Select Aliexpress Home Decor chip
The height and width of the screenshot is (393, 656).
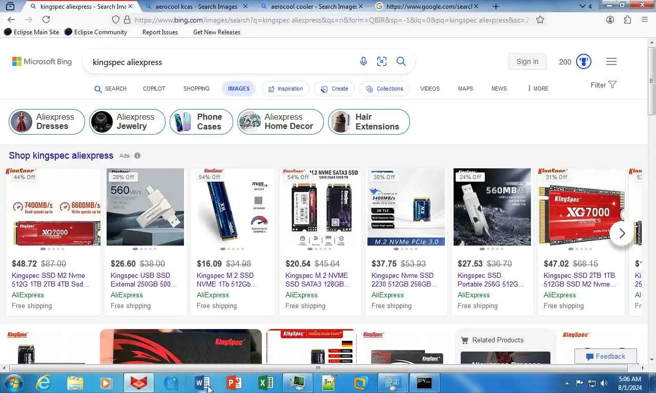[x=280, y=122]
